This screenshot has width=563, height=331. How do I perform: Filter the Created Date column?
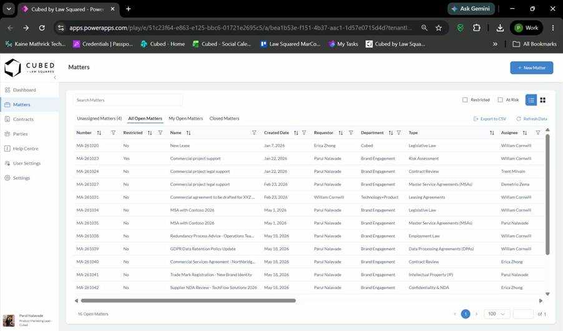pyautogui.click(x=304, y=133)
